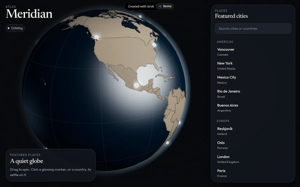Viewport: 300px width, 187px height.
Task: Click the Brazil subtitle text
Action: [x=221, y=96]
